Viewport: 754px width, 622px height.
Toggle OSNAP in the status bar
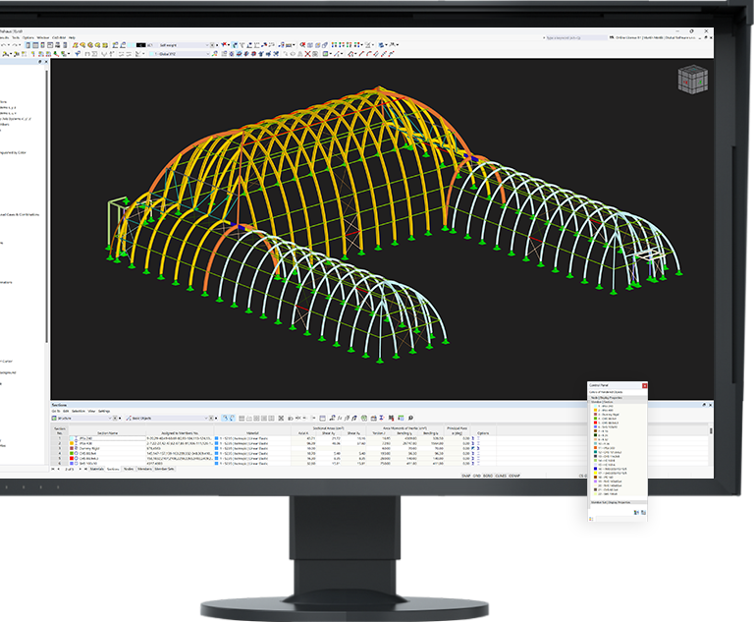[x=514, y=476]
